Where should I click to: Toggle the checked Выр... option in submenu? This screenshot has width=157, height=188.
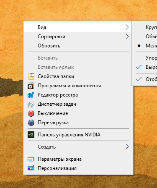coord(144,67)
